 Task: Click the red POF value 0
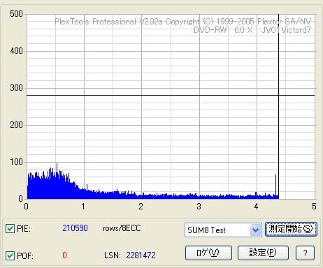[x=64, y=255]
